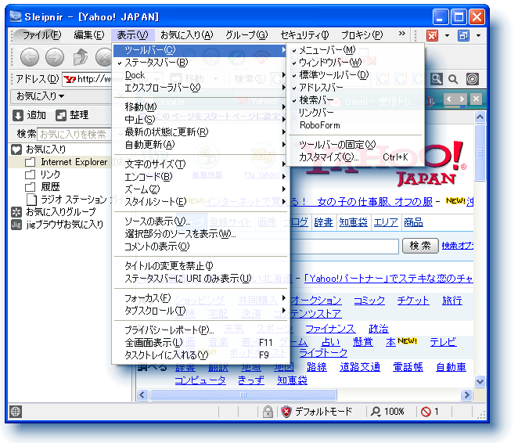518x443 pixels.
Task: Click the vertical scrollbar down arrow
Action: (480, 382)
